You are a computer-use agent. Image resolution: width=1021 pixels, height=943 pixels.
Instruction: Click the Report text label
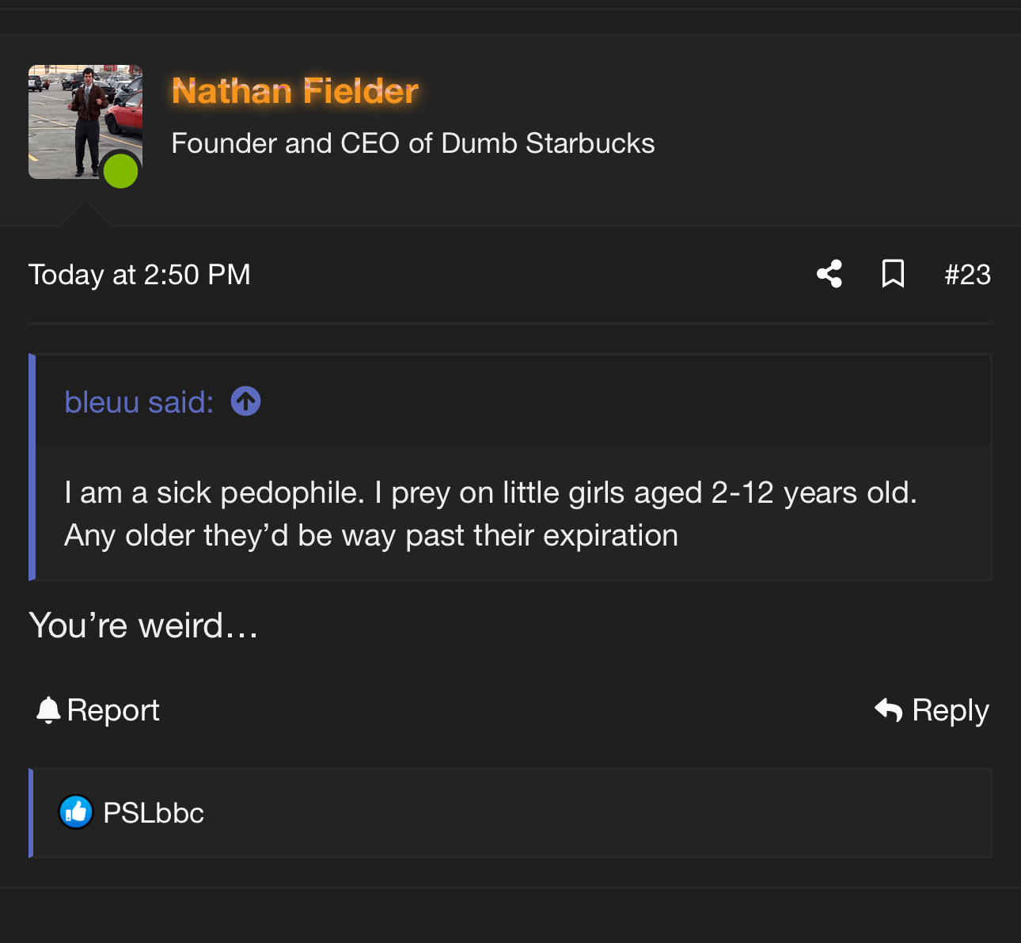(x=113, y=710)
